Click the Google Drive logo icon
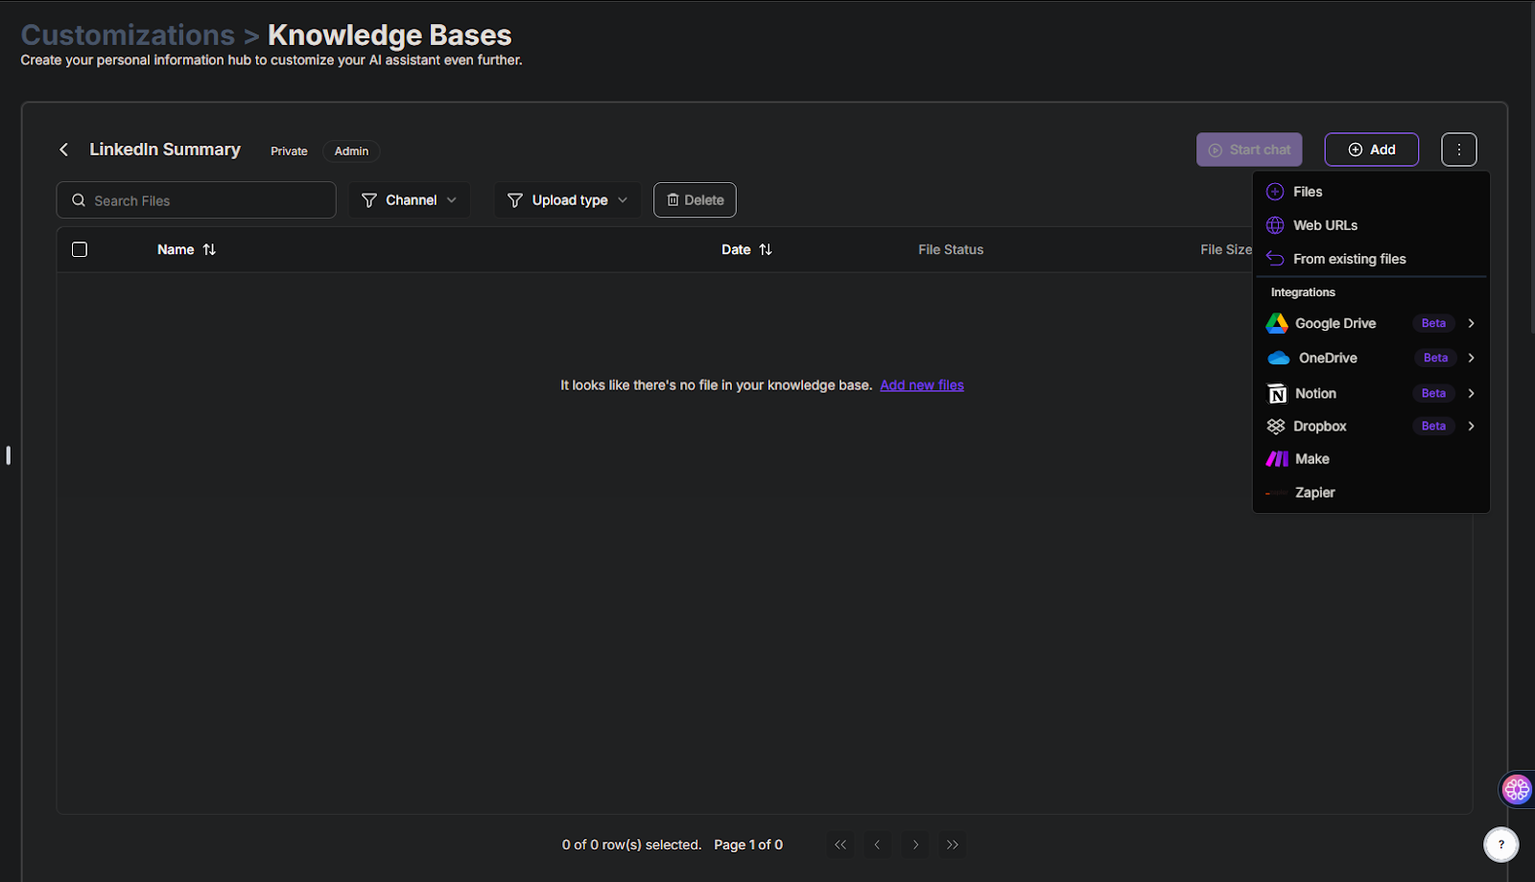 1277,323
